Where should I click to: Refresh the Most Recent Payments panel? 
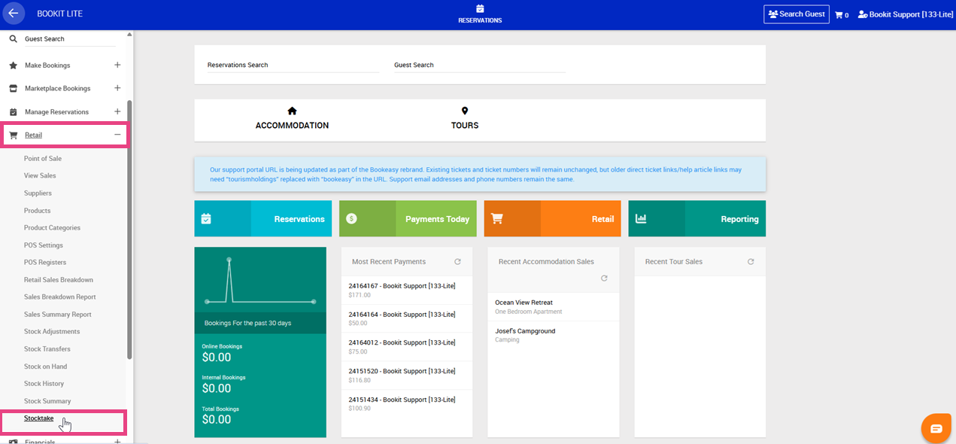457,262
